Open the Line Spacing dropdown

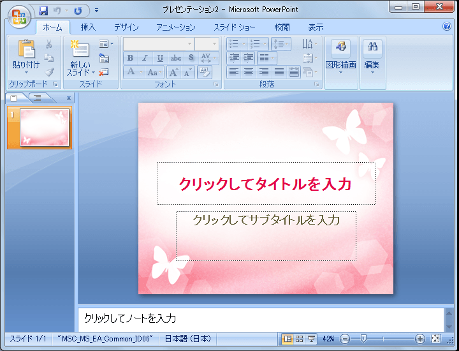click(x=280, y=44)
